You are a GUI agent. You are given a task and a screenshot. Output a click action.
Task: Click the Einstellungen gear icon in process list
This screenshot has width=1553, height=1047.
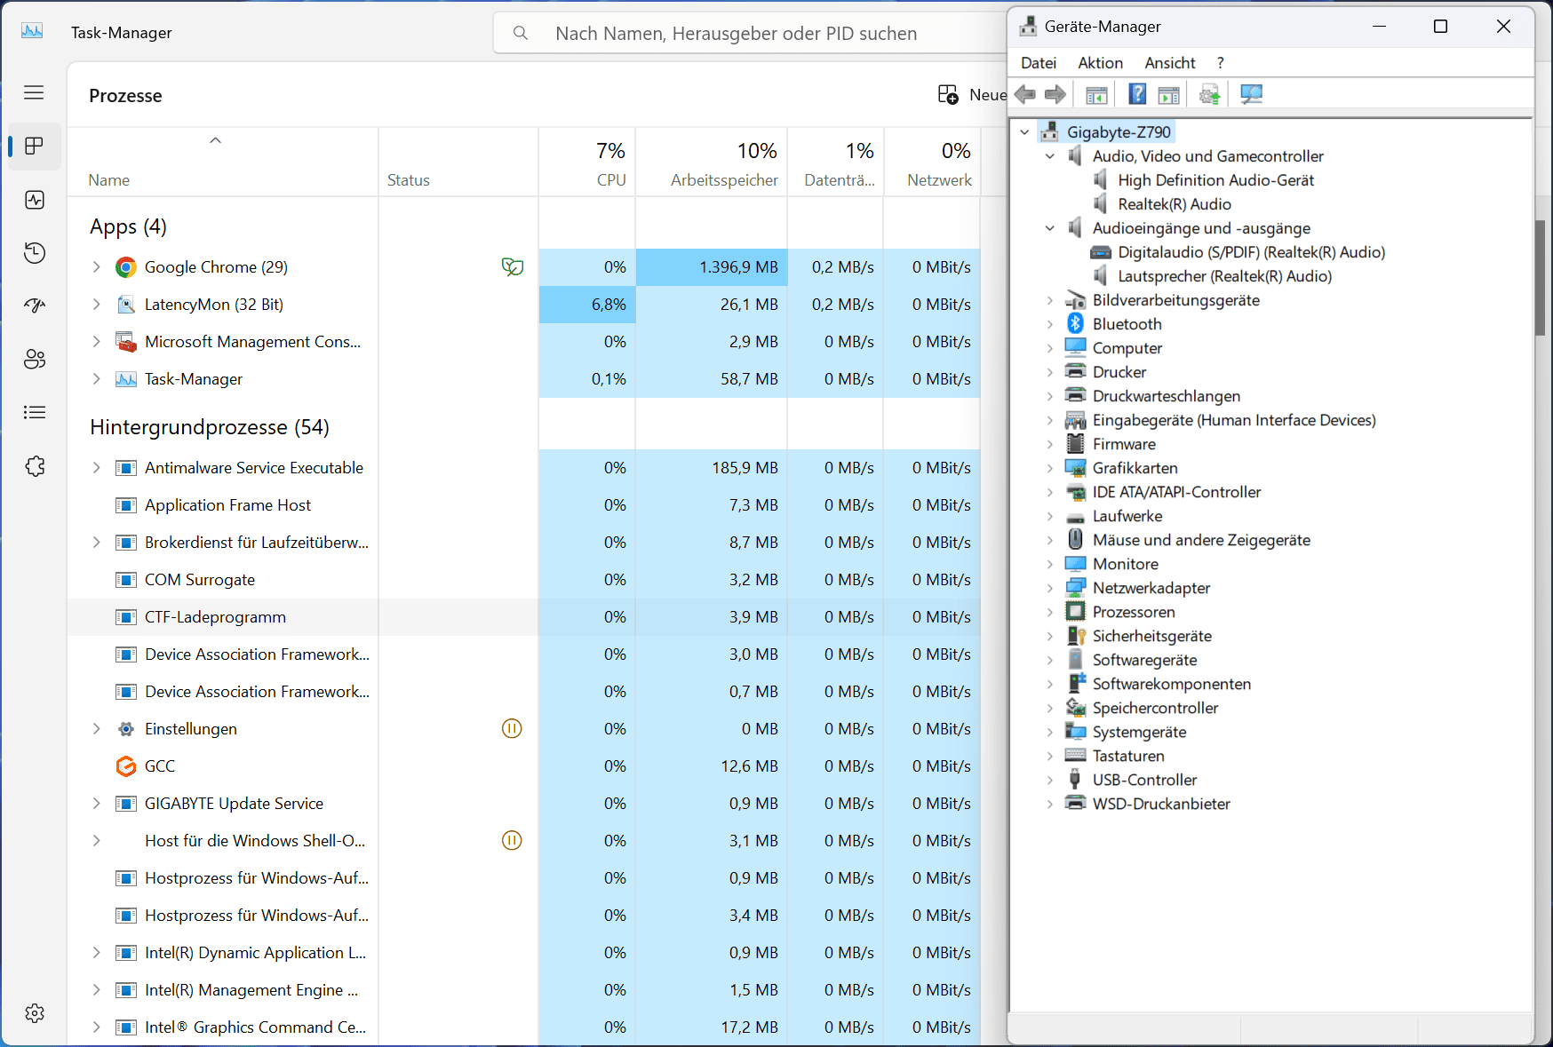[126, 729]
